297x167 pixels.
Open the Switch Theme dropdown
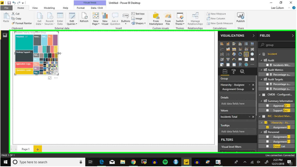point(180,19)
